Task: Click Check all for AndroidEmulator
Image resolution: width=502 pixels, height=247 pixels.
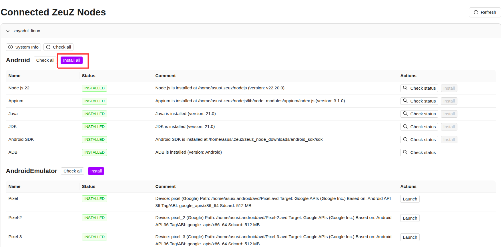Action: [x=72, y=171]
